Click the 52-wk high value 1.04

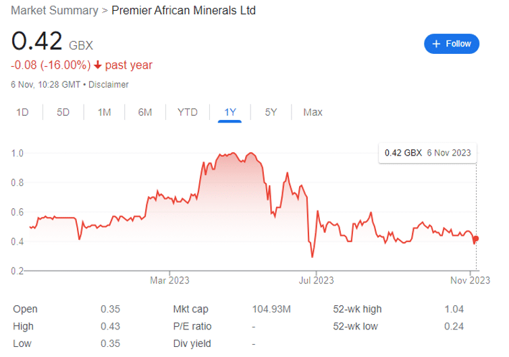(x=454, y=309)
